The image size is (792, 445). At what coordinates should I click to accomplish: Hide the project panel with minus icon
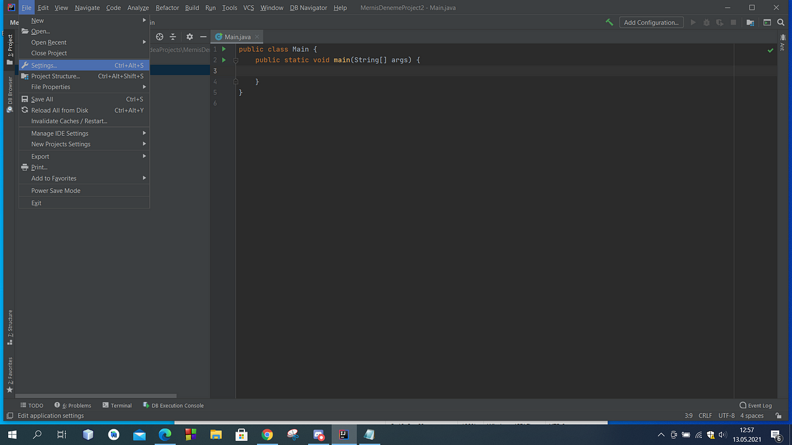click(x=203, y=37)
